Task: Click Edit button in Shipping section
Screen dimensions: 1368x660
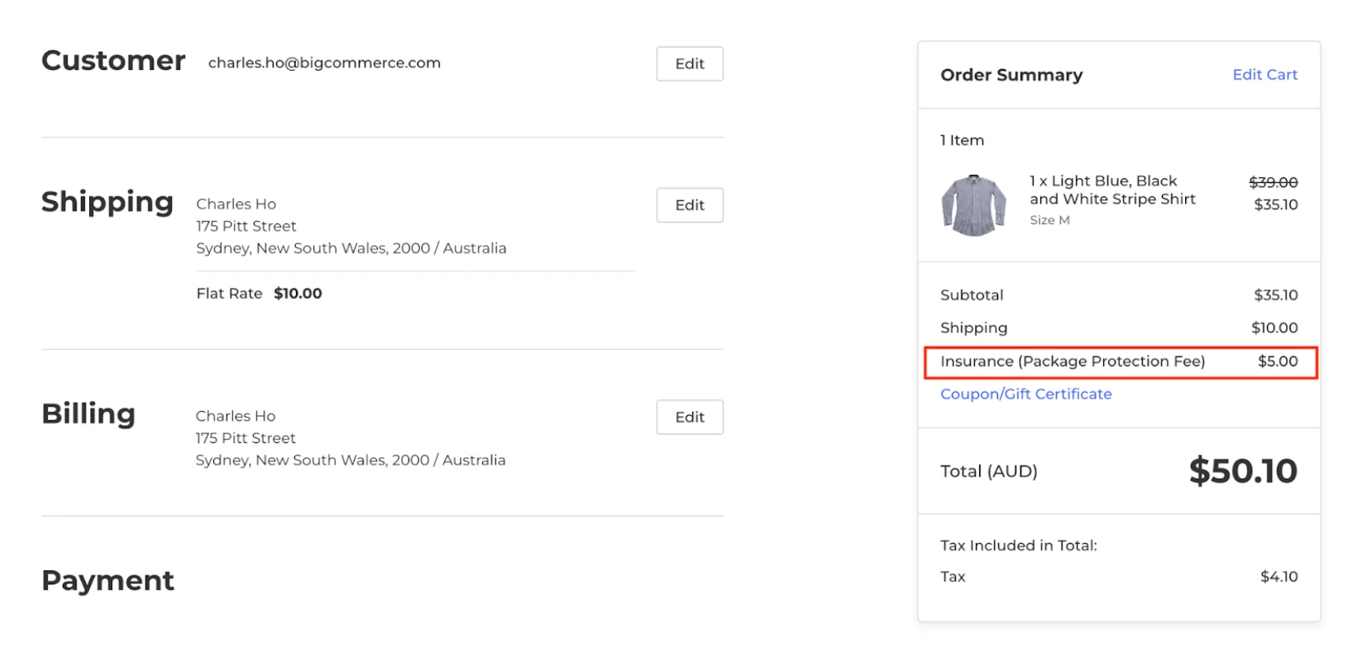Action: click(690, 205)
